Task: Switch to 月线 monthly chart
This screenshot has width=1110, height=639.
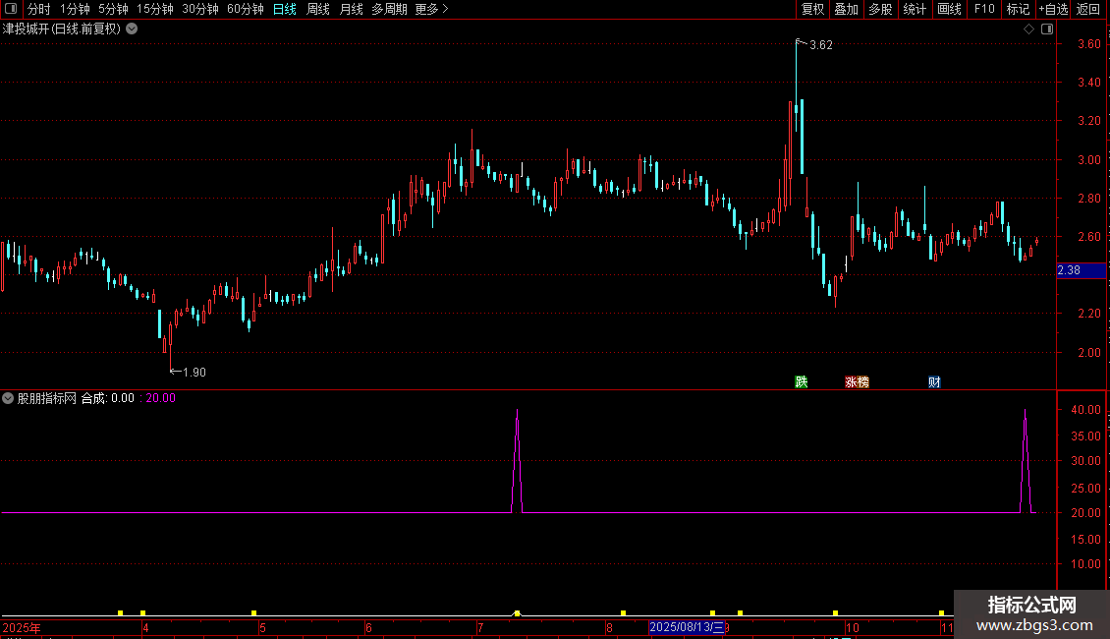Action: point(351,9)
